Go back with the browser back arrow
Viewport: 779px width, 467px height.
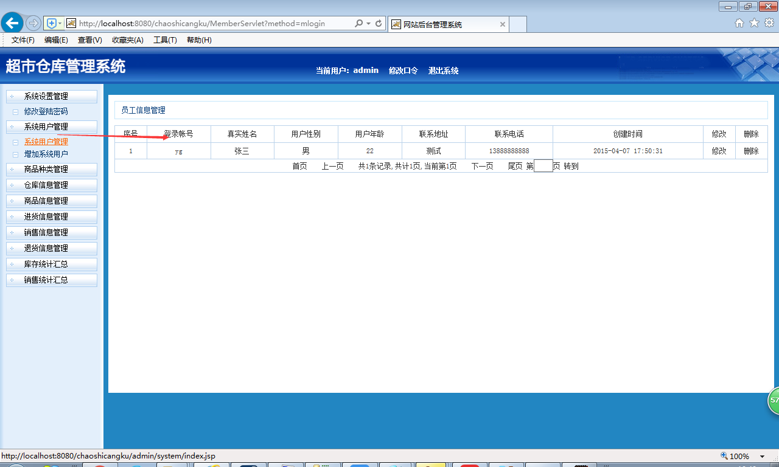(x=12, y=23)
